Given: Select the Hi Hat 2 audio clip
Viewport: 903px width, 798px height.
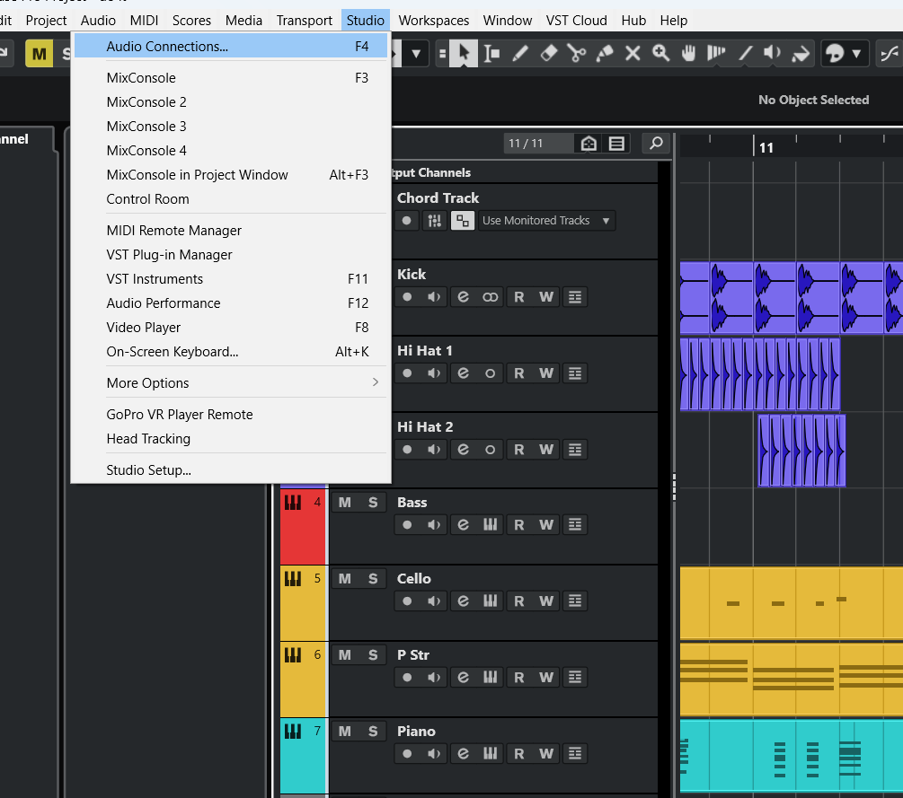Looking at the screenshot, I should coord(801,451).
